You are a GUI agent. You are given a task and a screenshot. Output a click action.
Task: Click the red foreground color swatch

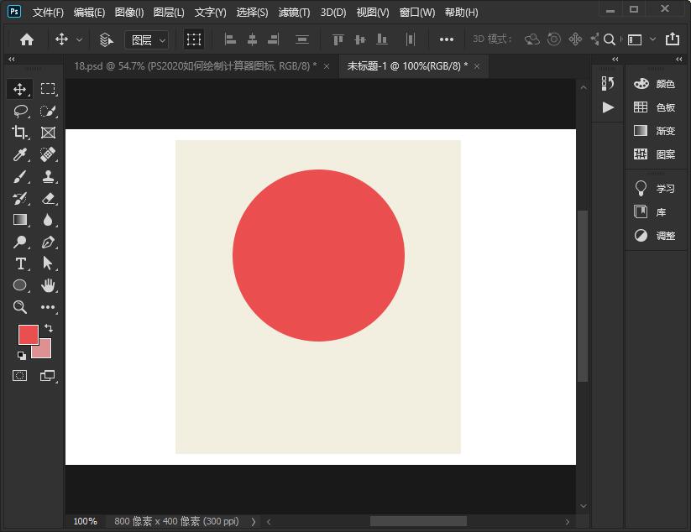pyautogui.click(x=28, y=334)
